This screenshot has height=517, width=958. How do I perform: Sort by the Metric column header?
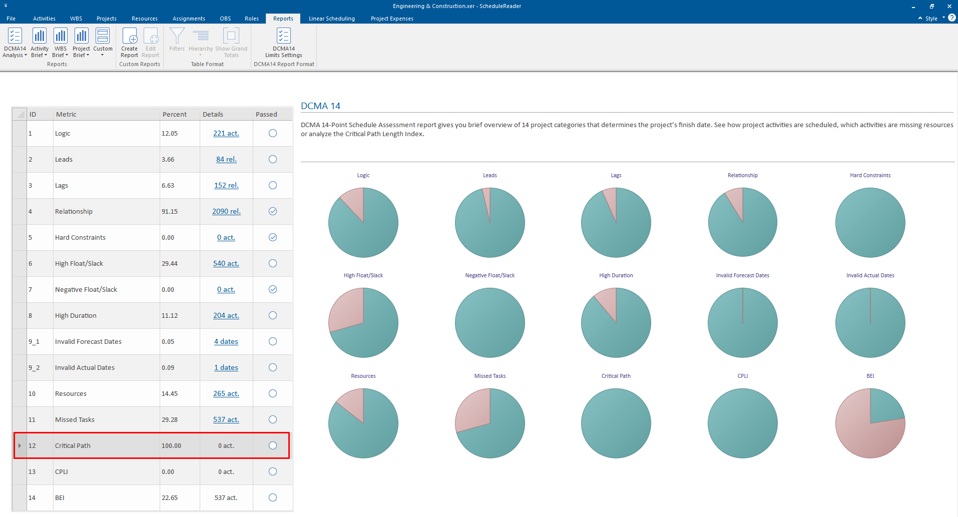107,114
